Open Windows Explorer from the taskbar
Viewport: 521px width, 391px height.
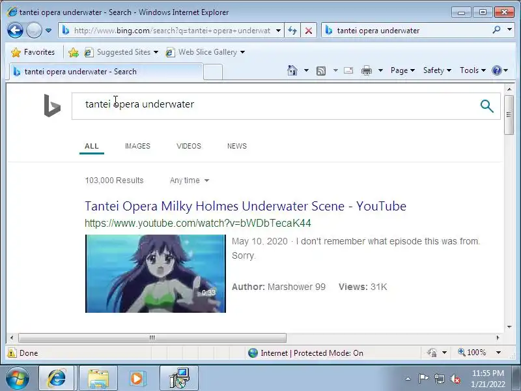click(98, 379)
